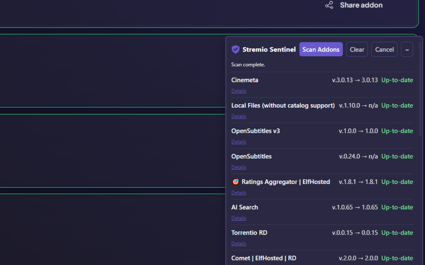Viewport: 425px width, 265px height.
Task: Click the Ratings Aggregator target emoji icon
Action: tap(235, 182)
